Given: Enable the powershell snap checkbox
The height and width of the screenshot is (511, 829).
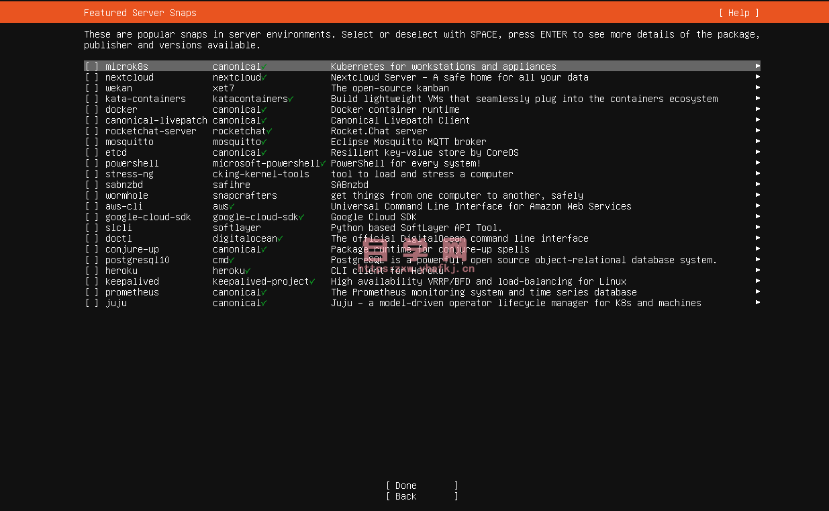Looking at the screenshot, I should click(92, 163).
